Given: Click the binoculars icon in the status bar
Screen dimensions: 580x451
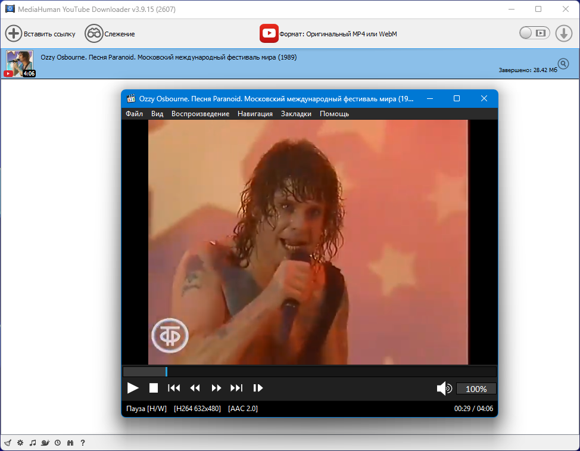Looking at the screenshot, I should pos(70,443).
